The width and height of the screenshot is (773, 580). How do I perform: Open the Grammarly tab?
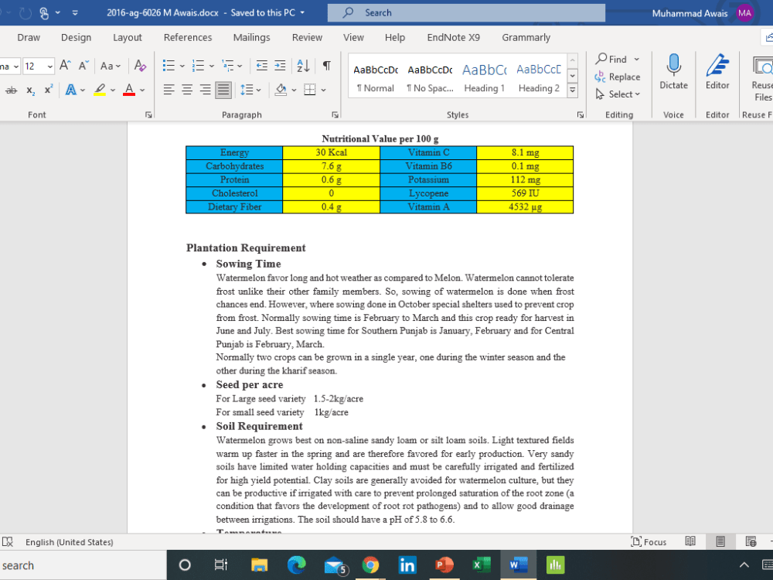(526, 37)
